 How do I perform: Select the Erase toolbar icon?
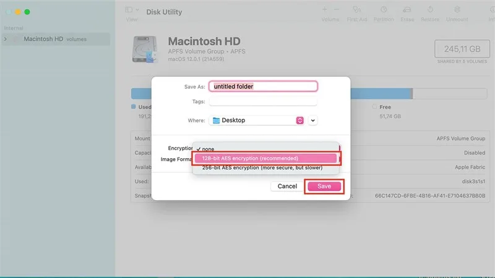[x=407, y=10]
